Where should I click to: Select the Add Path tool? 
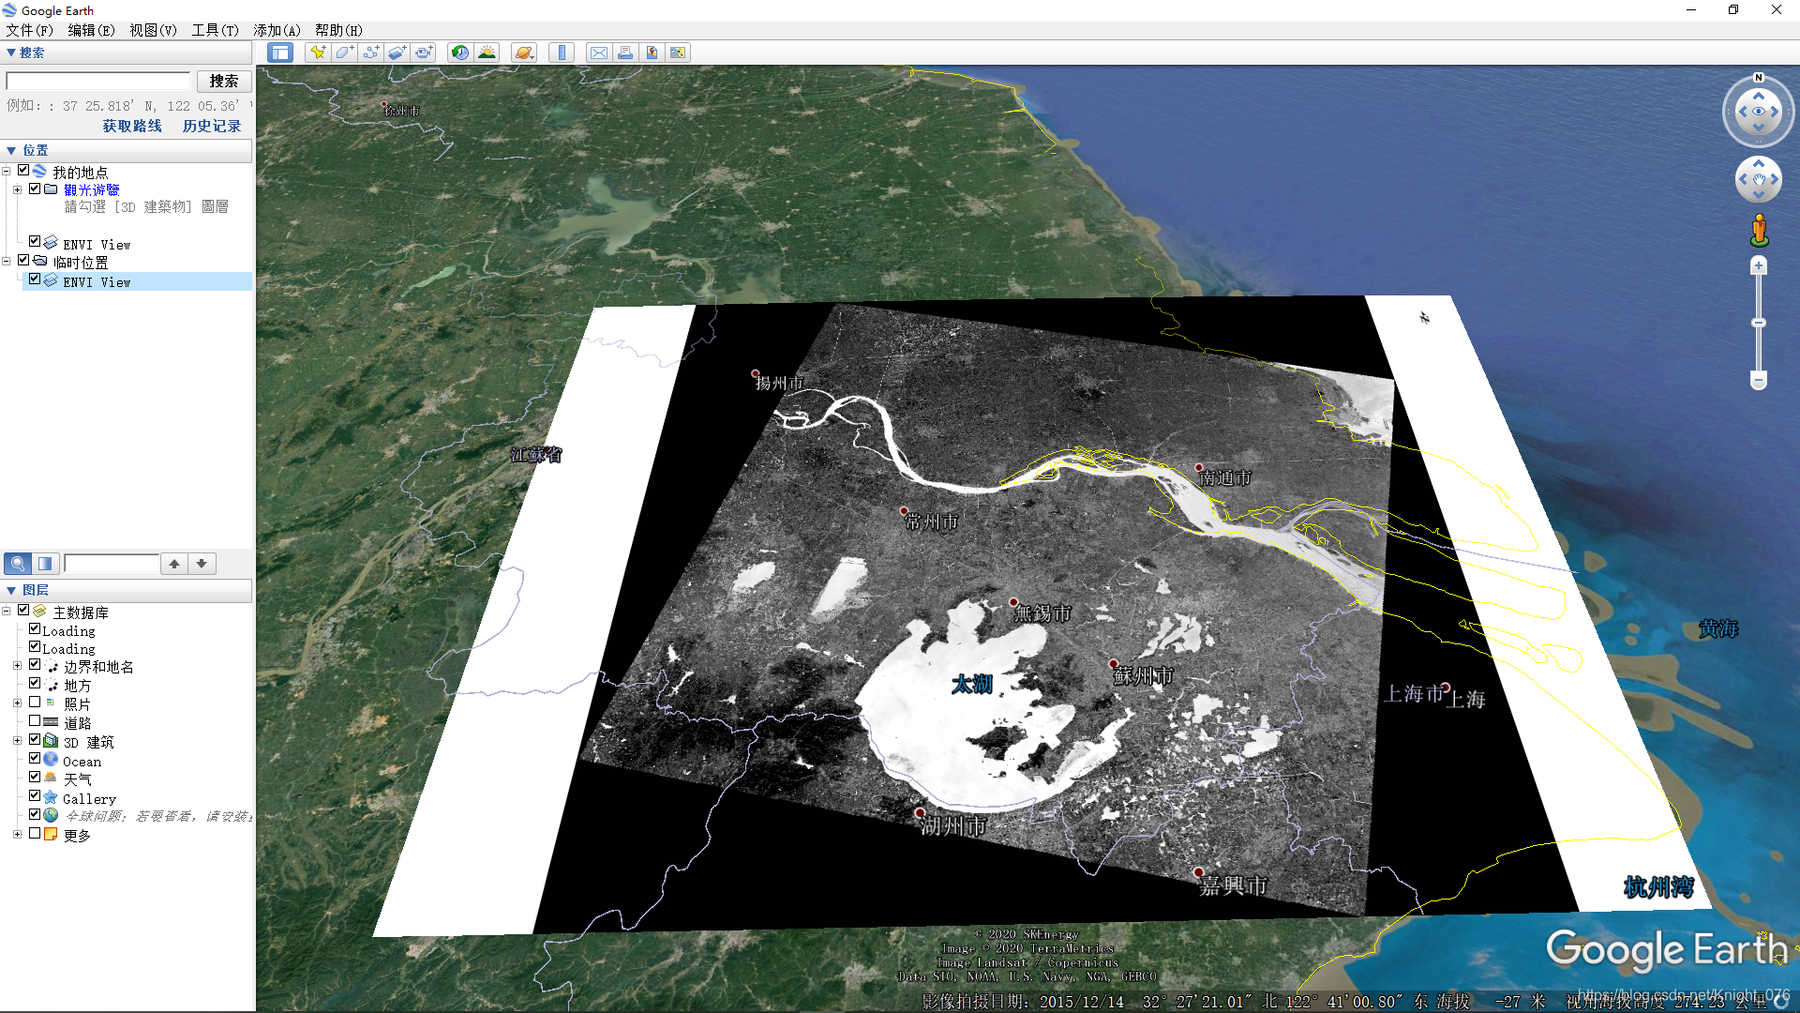pos(371,53)
